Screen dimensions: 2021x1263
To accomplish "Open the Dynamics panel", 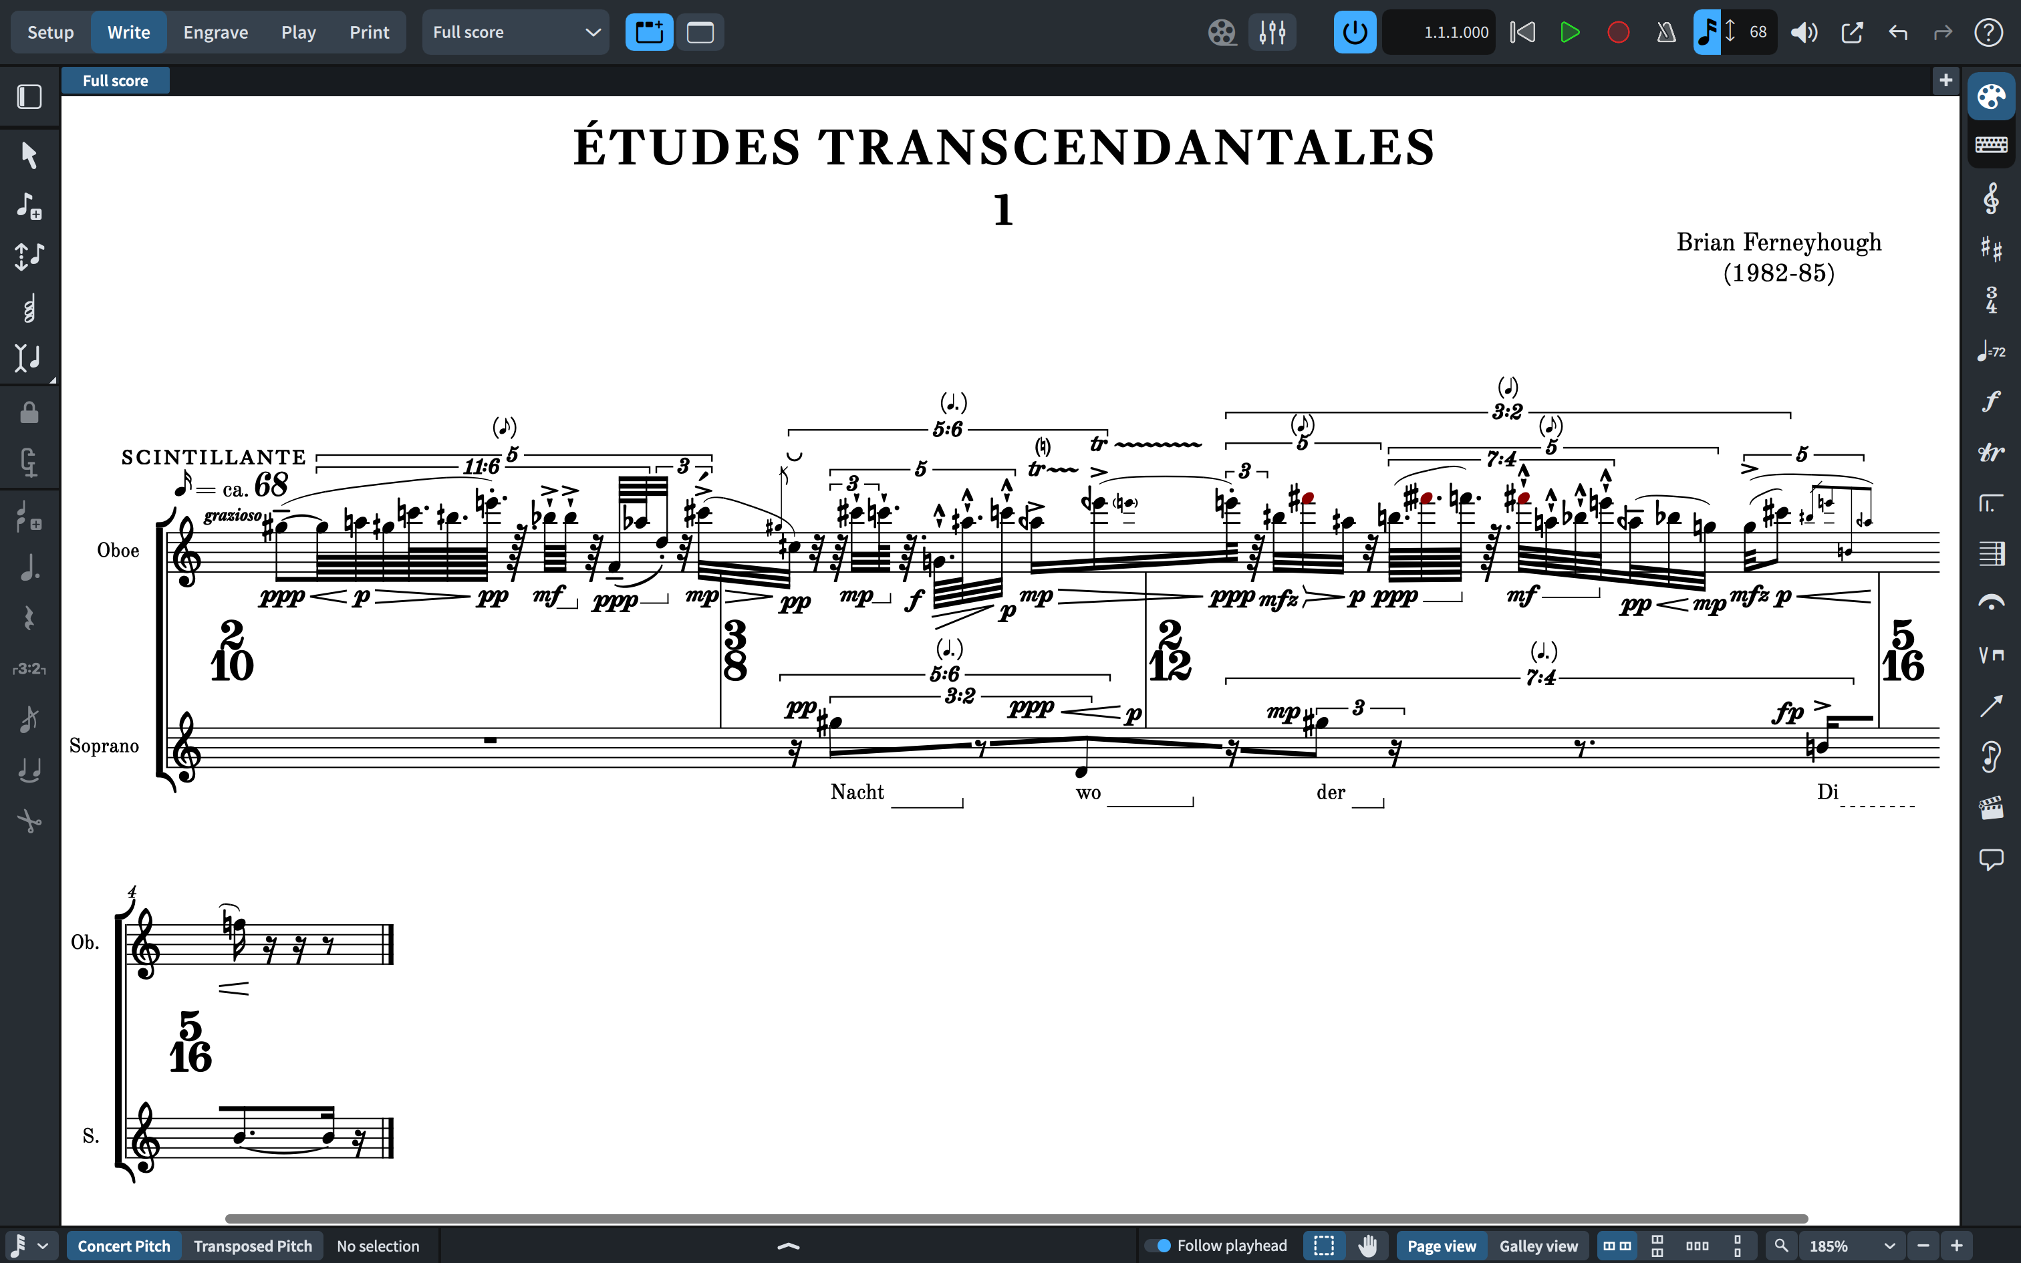I will point(1991,402).
